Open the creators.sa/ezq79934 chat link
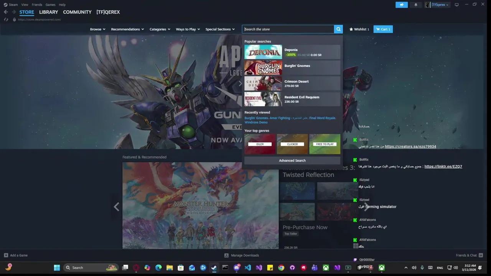 point(410,146)
